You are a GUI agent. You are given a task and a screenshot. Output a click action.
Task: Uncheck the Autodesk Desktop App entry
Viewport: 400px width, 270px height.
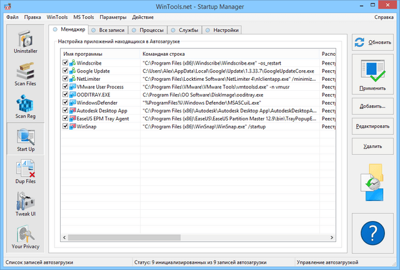[65, 110]
